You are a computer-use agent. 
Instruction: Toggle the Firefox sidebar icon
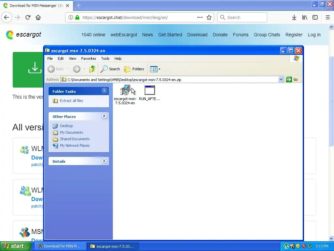coord(315,17)
